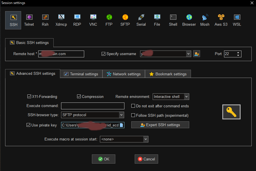This screenshot has height=171, width=256.
Task: Open the Network settings tab
Action: [x=124, y=74]
